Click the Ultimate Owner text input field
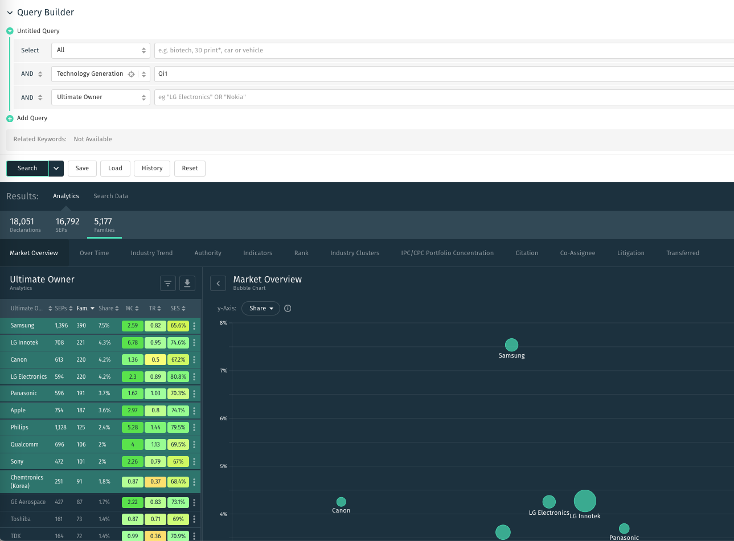 tap(444, 97)
